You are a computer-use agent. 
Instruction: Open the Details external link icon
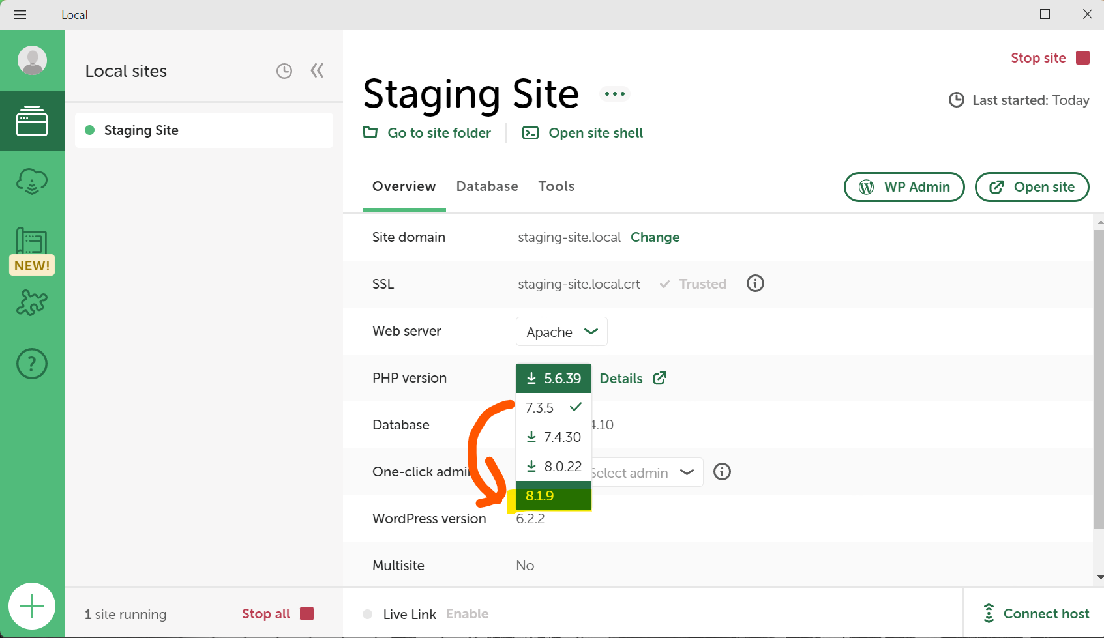(660, 378)
